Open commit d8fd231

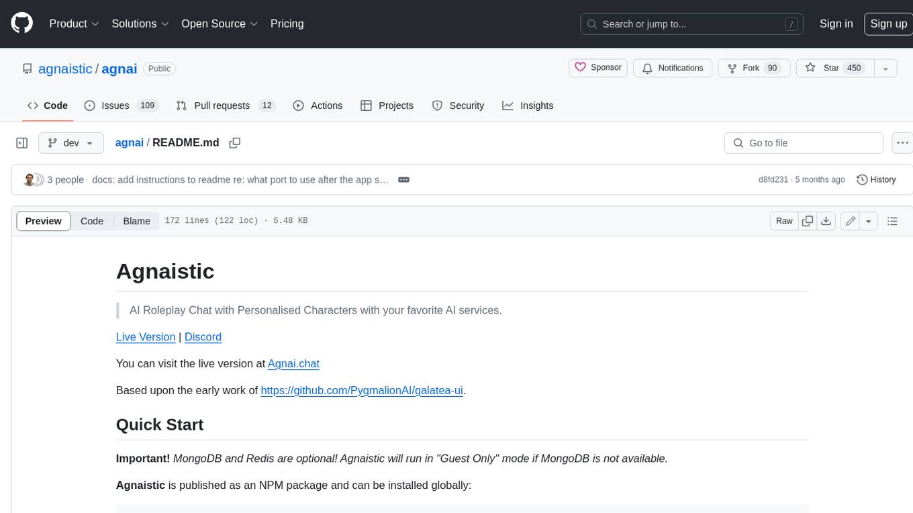773,180
